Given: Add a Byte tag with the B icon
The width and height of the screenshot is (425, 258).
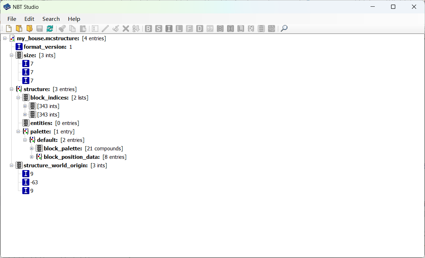Looking at the screenshot, I should click(149, 29).
